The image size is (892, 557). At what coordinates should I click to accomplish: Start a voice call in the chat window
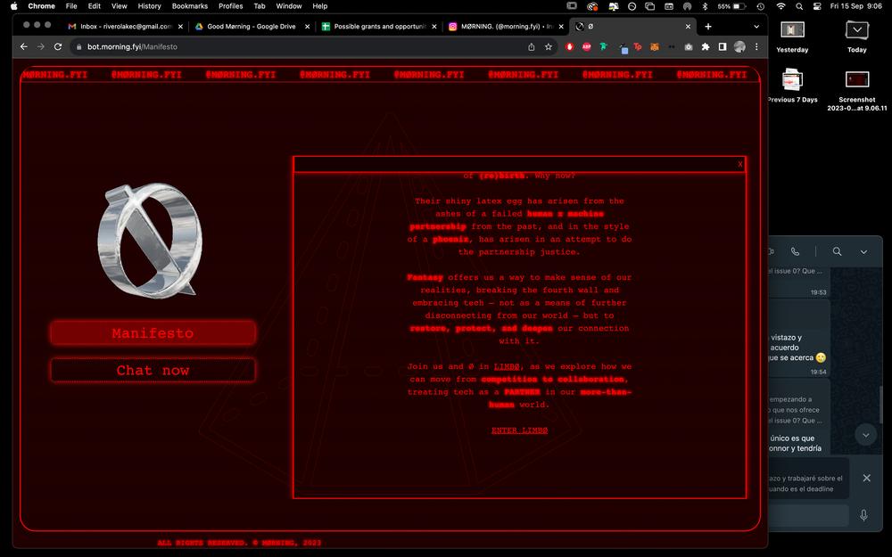tap(796, 251)
